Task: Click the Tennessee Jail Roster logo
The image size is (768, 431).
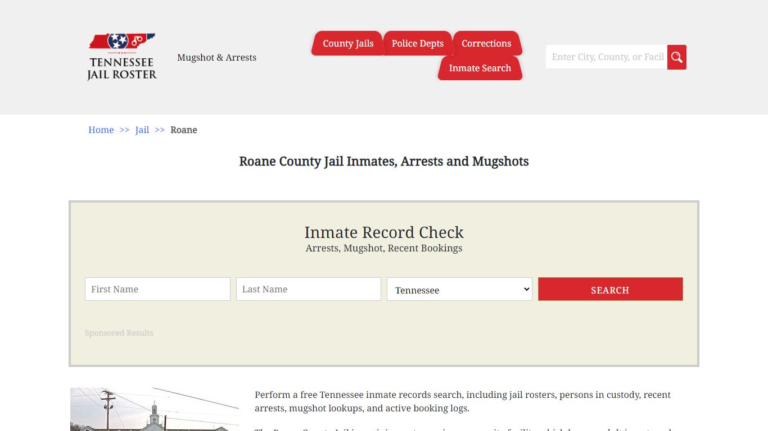Action: point(121,56)
